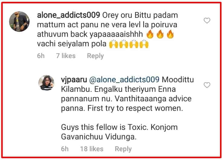The height and width of the screenshot is (160, 223).
Task: Open vjpaaru's profile picture
Action: tap(46, 83)
